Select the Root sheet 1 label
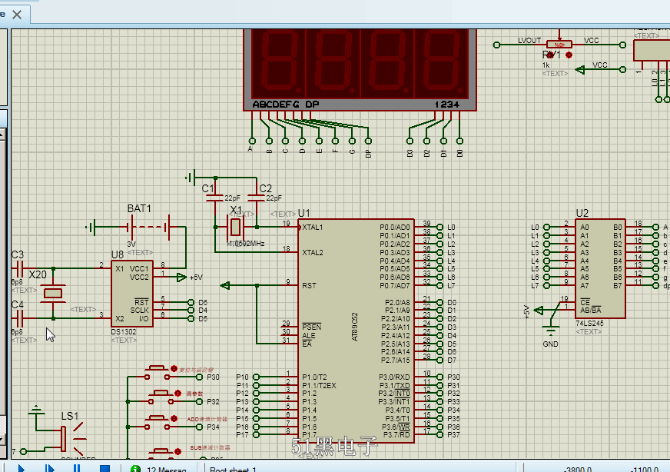The height and width of the screenshot is (472, 670). 233,470
